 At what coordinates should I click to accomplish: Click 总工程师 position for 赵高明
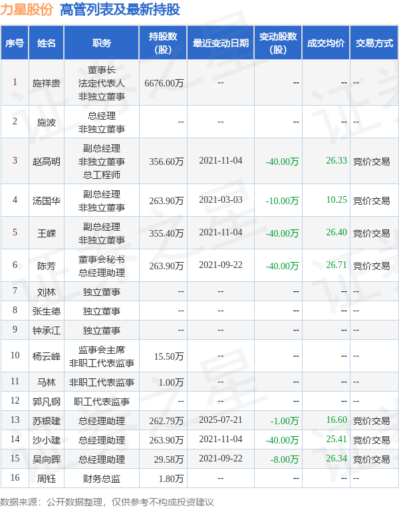pyautogui.click(x=102, y=175)
